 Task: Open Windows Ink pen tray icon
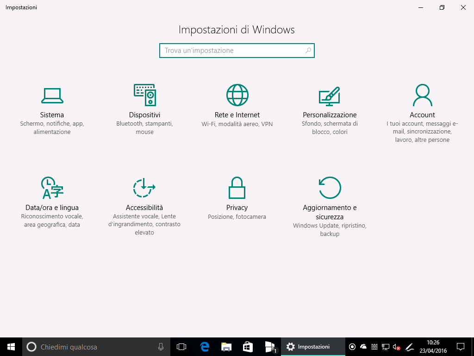409,347
